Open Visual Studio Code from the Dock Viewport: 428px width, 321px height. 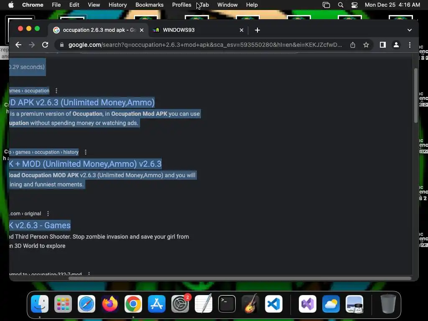(273, 304)
